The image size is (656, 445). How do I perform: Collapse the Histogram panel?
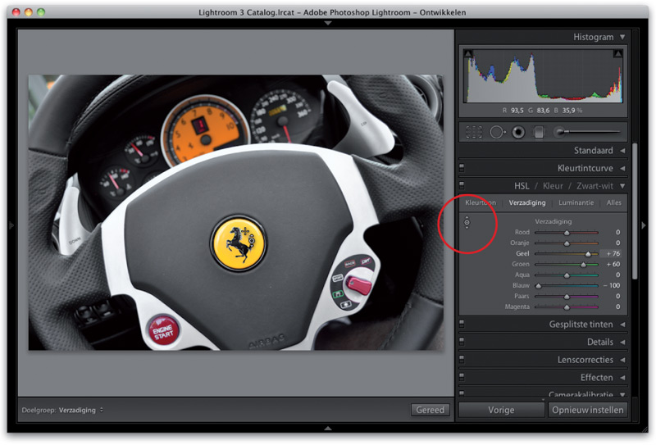pyautogui.click(x=622, y=37)
